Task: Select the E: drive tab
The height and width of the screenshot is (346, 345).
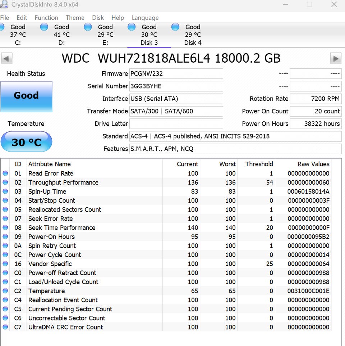Action: [x=105, y=35]
